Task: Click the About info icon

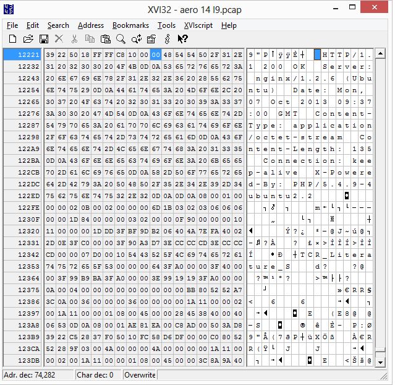Action: (x=168, y=39)
